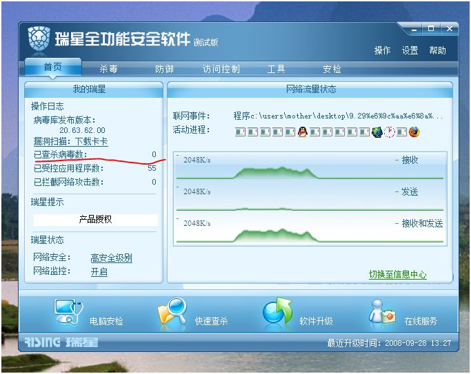Click the first generic process icon in the active process row

pos(240,132)
